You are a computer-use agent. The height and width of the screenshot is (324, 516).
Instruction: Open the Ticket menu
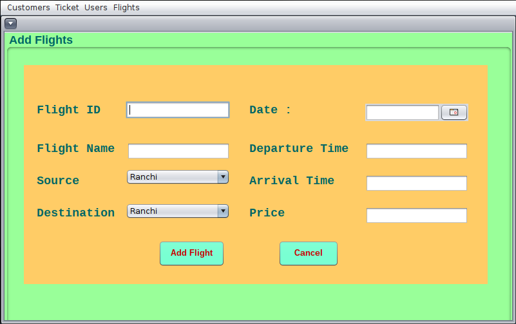click(67, 8)
